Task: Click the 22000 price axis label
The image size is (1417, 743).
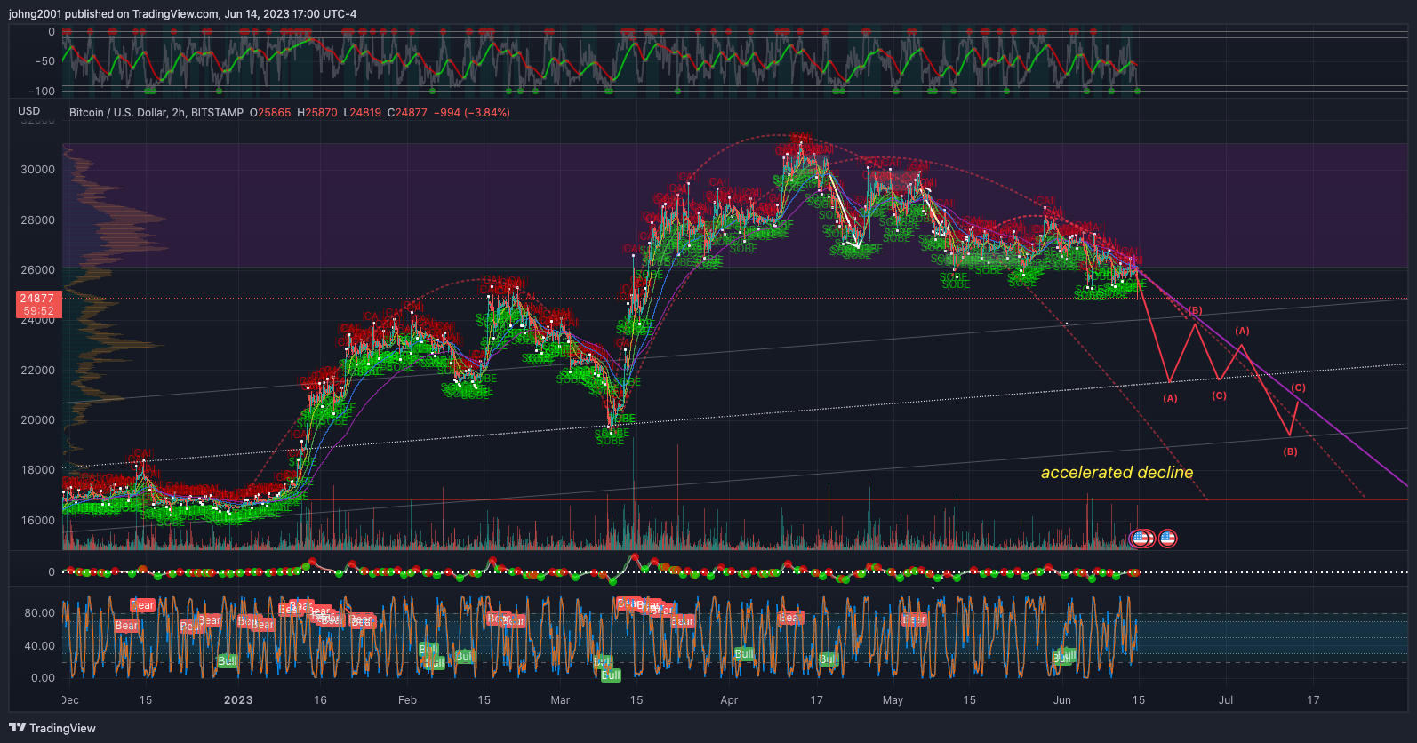Action: click(38, 371)
